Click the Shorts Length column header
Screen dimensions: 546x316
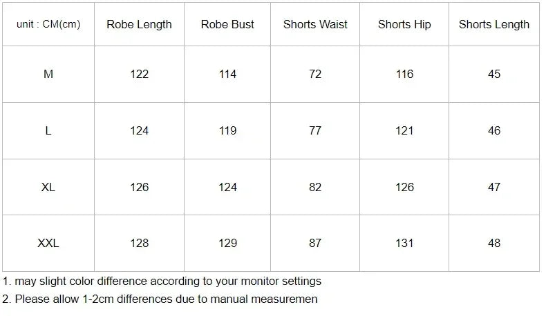[494, 24]
